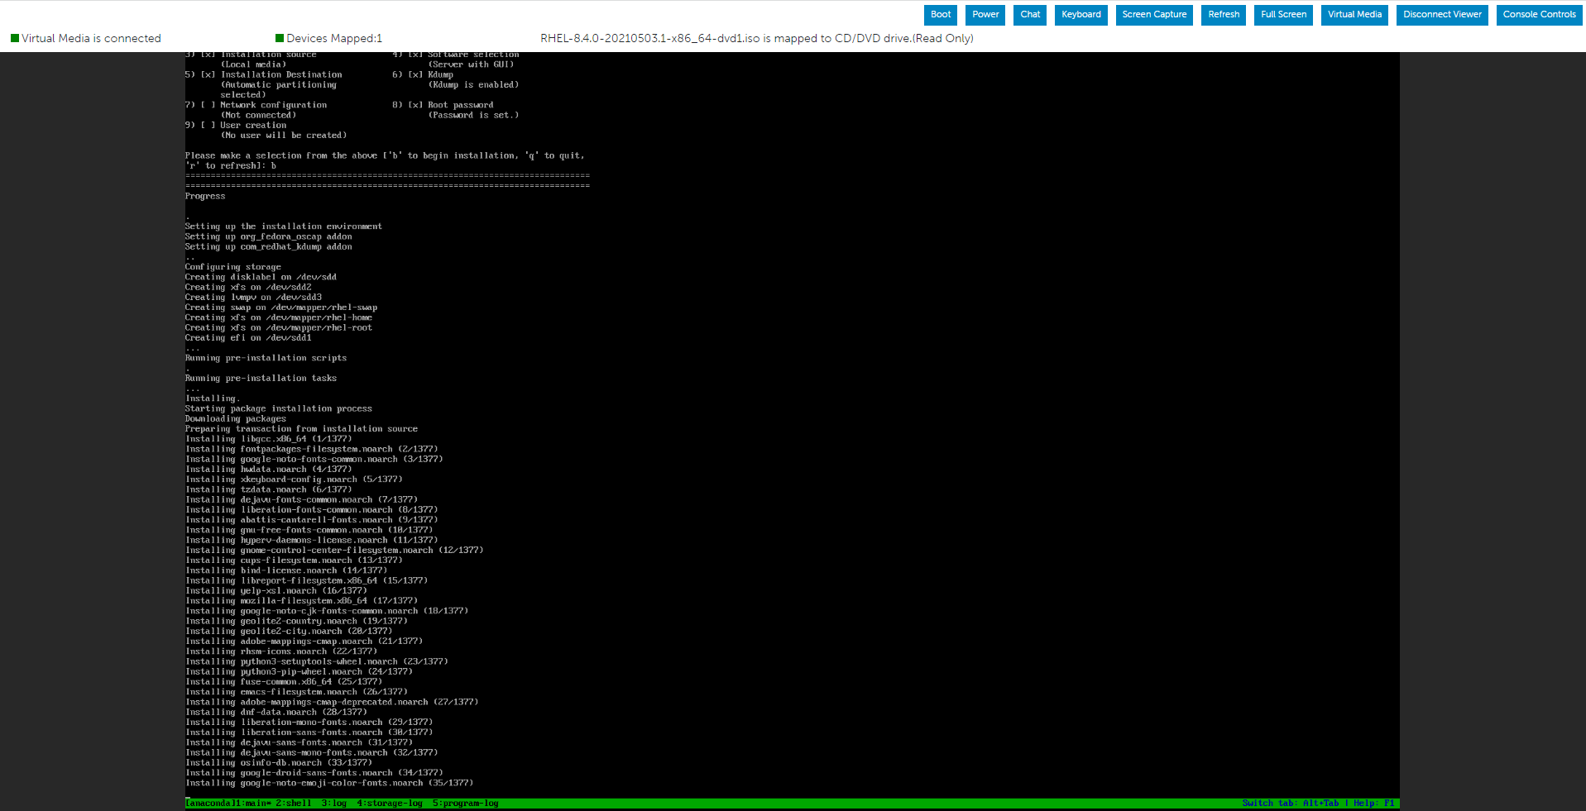1586x811 pixels.
Task: Open the Chat panel
Action: pyautogui.click(x=1028, y=14)
